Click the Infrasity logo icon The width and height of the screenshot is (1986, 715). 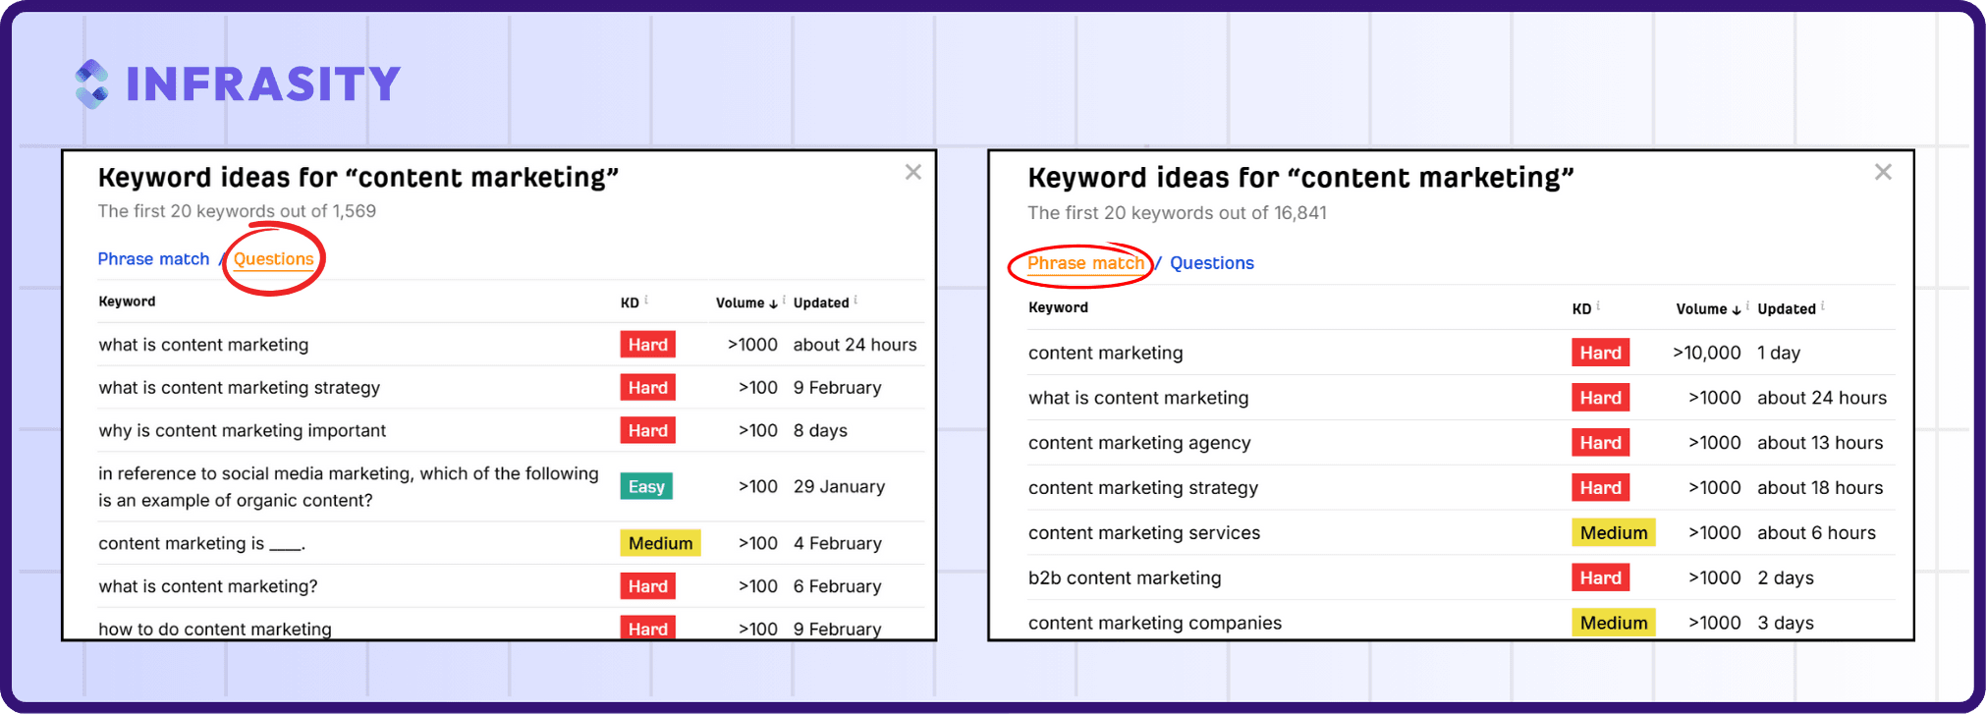92,84
